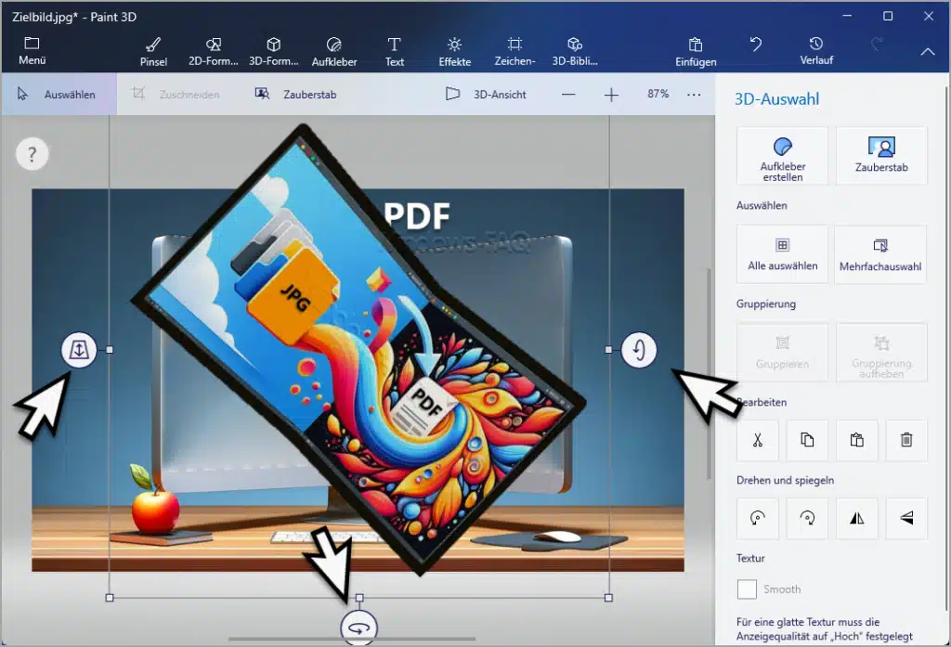Activate the Auswählen selection tool
The image size is (951, 647).
58,94
